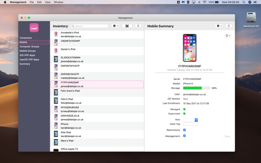This screenshot has width=261, height=163.
Task: Select Mary's iPad device icon
Action: click(56, 142)
